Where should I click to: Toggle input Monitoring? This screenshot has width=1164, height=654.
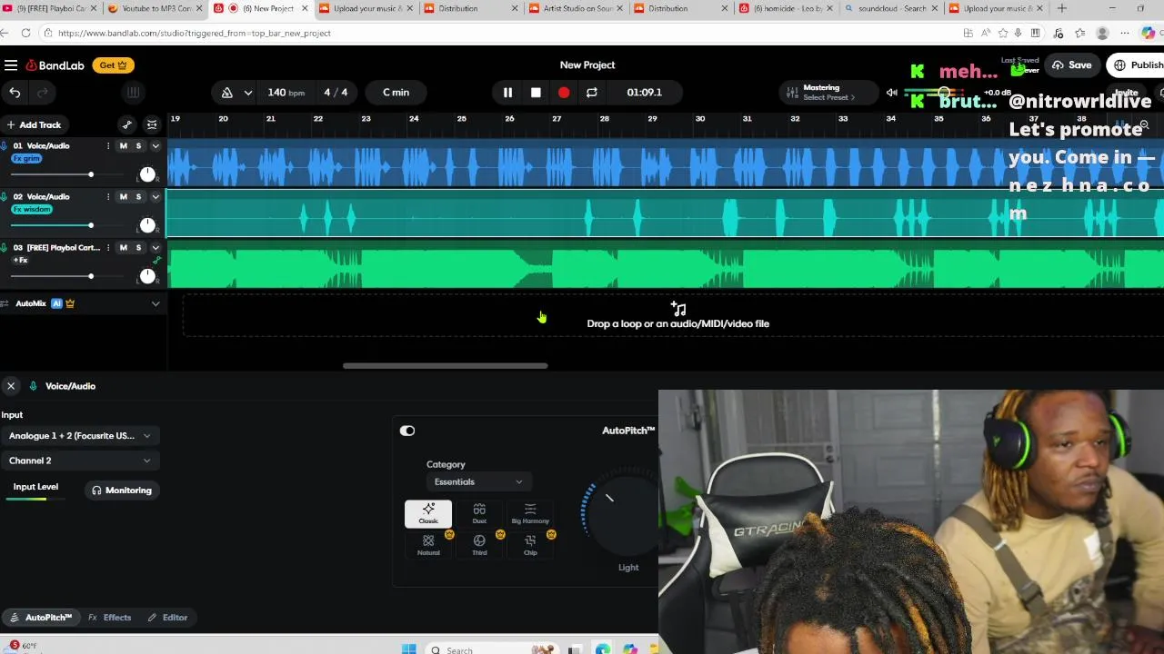pyautogui.click(x=121, y=490)
